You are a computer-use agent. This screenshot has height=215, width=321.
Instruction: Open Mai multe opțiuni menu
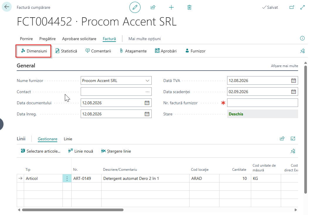coord(145,39)
